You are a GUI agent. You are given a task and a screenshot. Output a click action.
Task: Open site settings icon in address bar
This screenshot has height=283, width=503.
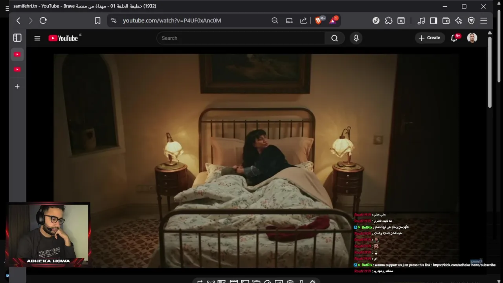click(114, 20)
